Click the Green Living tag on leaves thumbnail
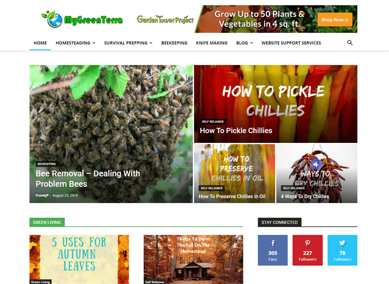The height and width of the screenshot is (284, 389). click(x=40, y=282)
